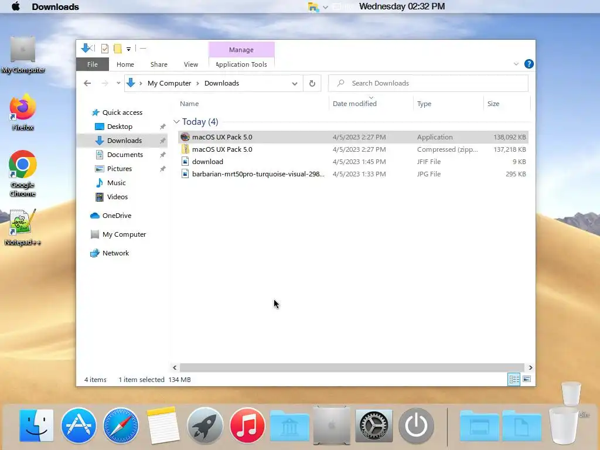Open Safari compass icon in dock
This screenshot has height=450, width=600.
(121, 425)
